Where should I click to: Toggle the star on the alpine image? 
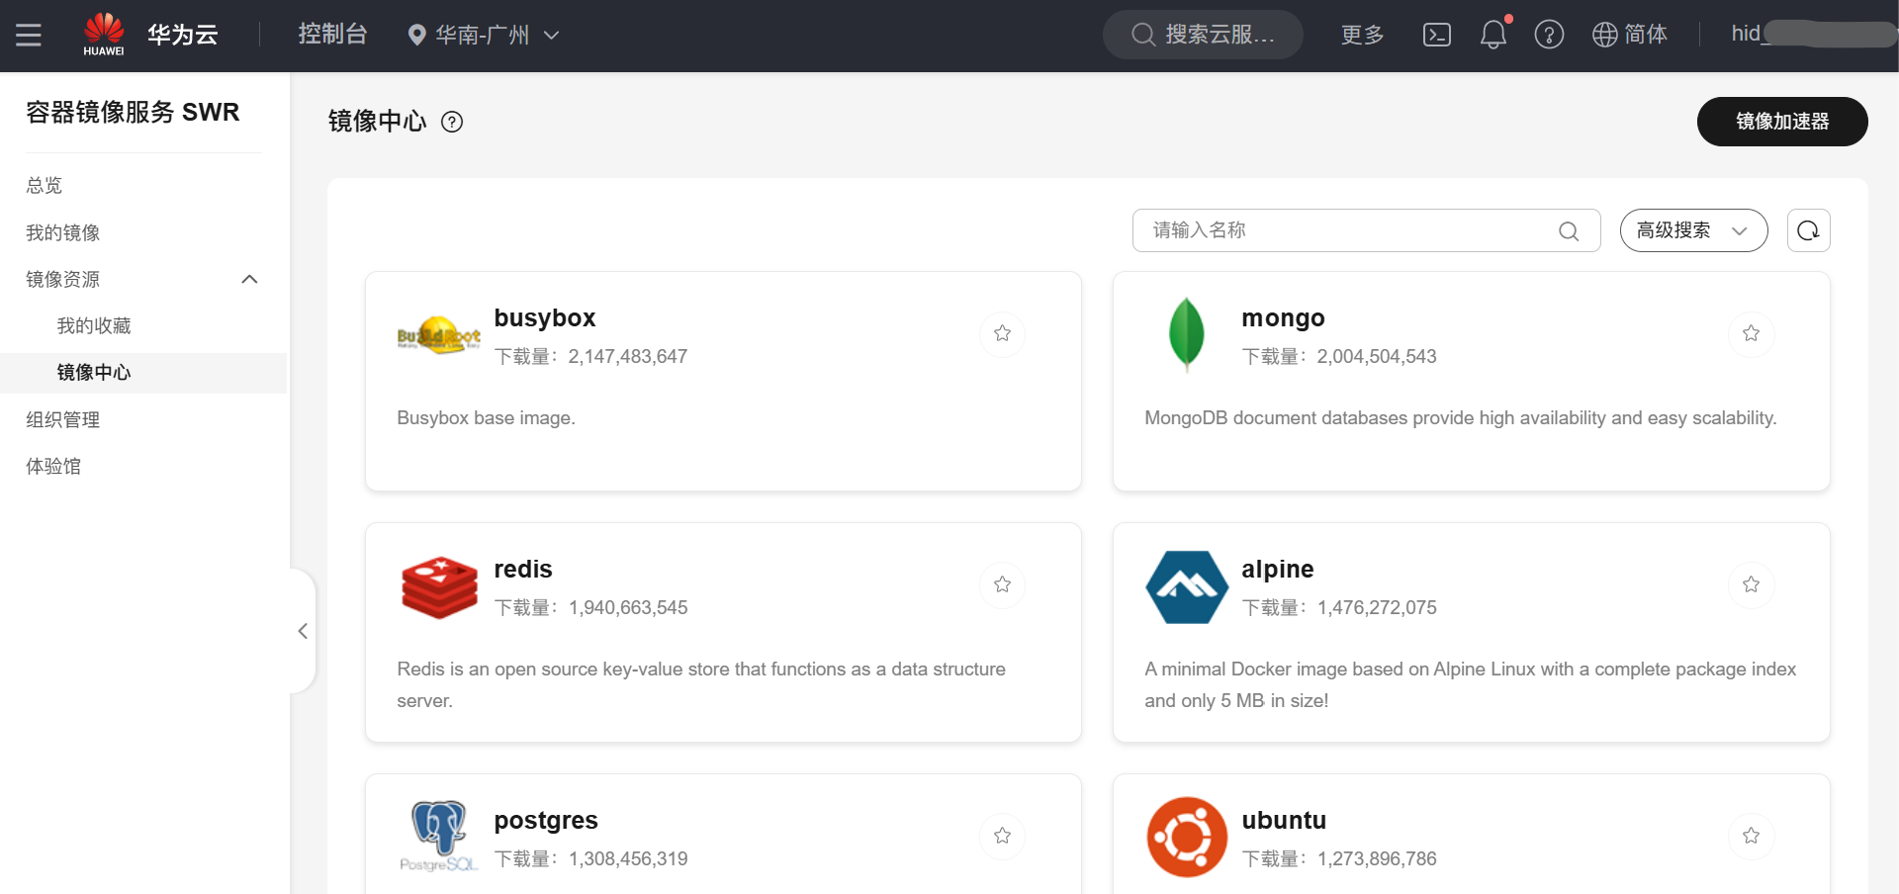[1751, 584]
